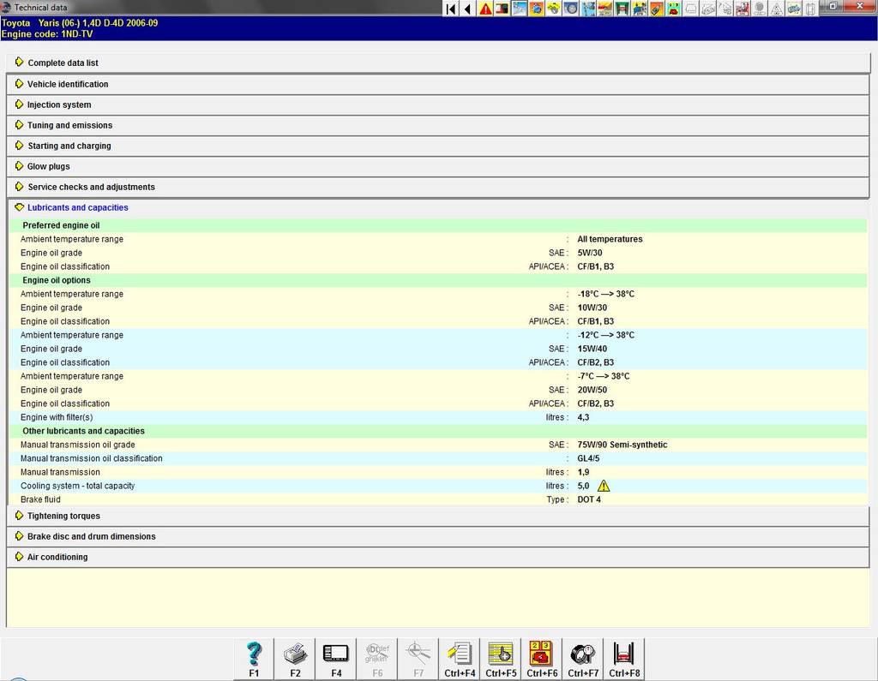878x681 pixels.
Task: Print the data using the F2 printer icon
Action: 295,660
